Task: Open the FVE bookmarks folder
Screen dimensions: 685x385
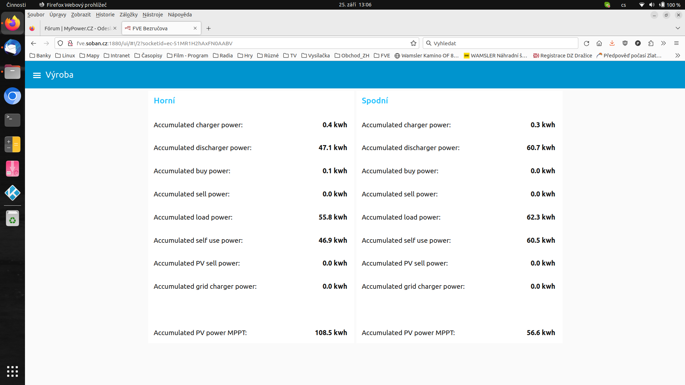Action: tap(382, 56)
